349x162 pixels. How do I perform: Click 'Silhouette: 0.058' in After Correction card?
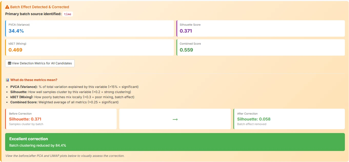click(254, 119)
